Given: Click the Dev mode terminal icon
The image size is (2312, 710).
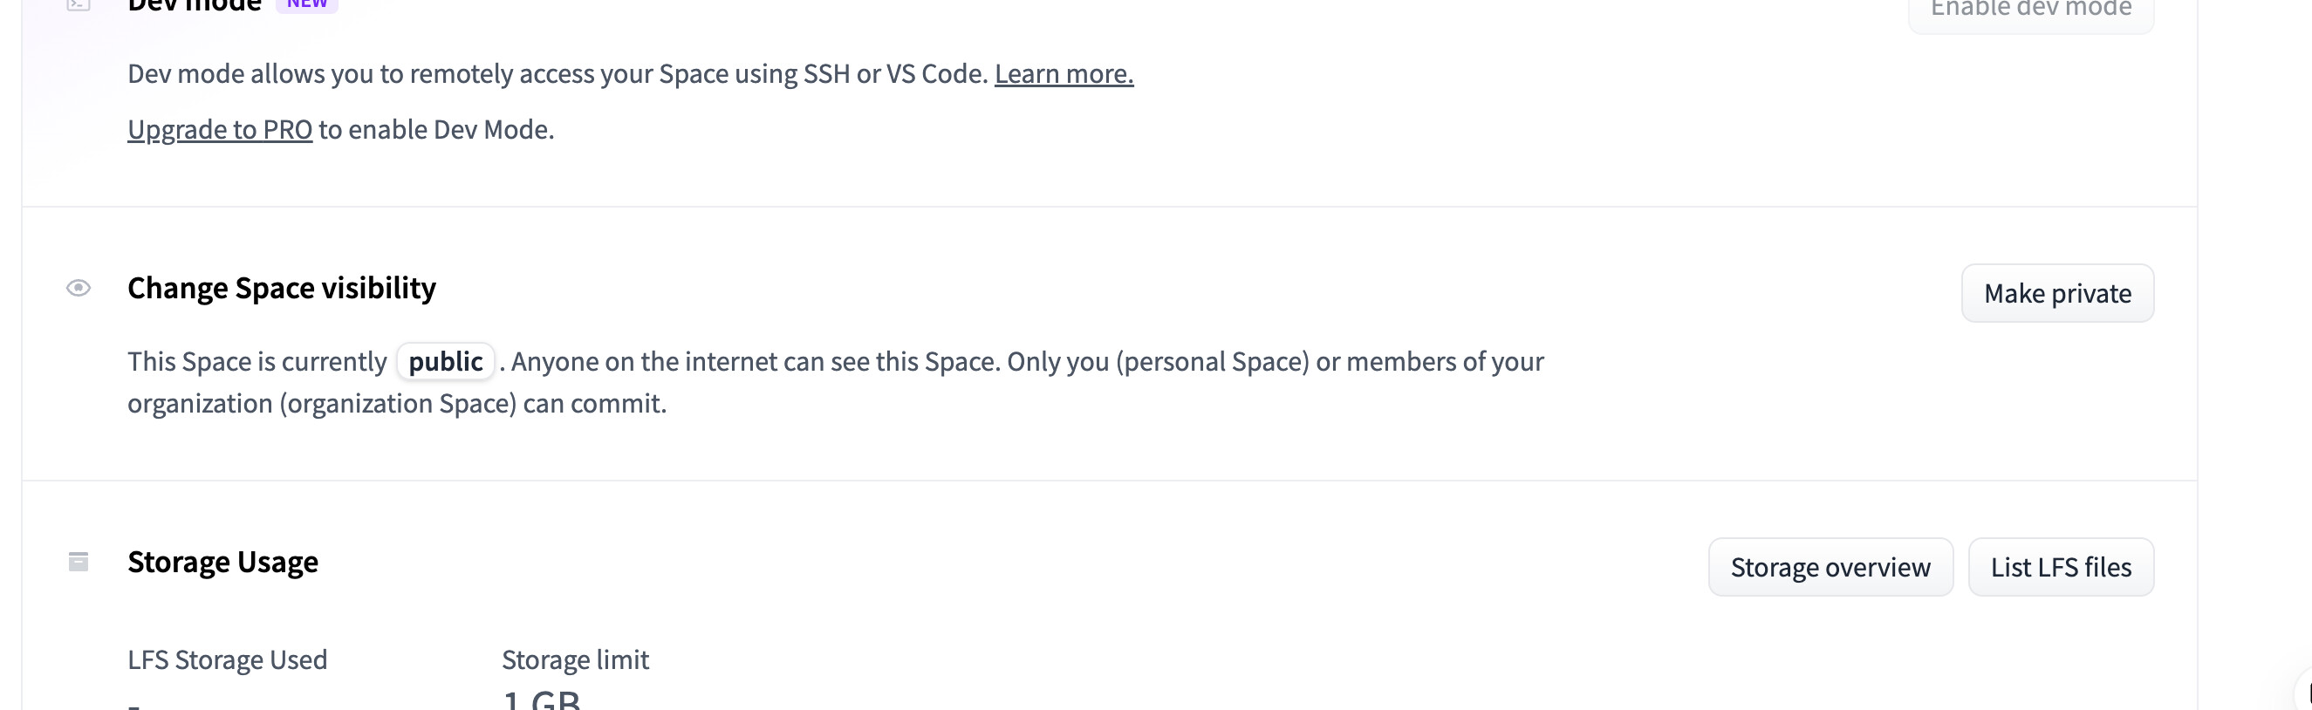Looking at the screenshot, I should click(x=79, y=4).
